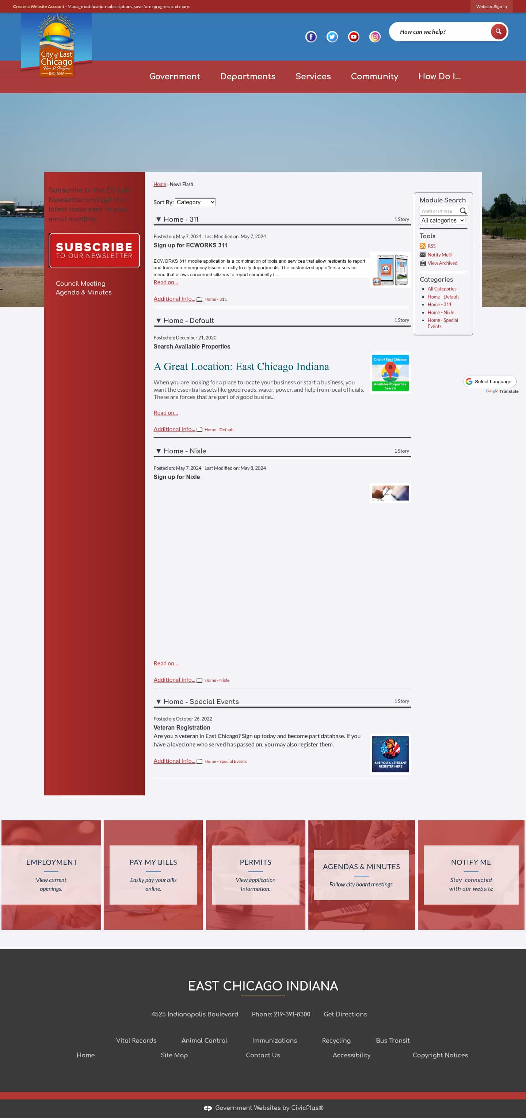This screenshot has height=1118, width=526.
Task: Open A Great Location: East Chicago Indiana heading
Action: 241,367
